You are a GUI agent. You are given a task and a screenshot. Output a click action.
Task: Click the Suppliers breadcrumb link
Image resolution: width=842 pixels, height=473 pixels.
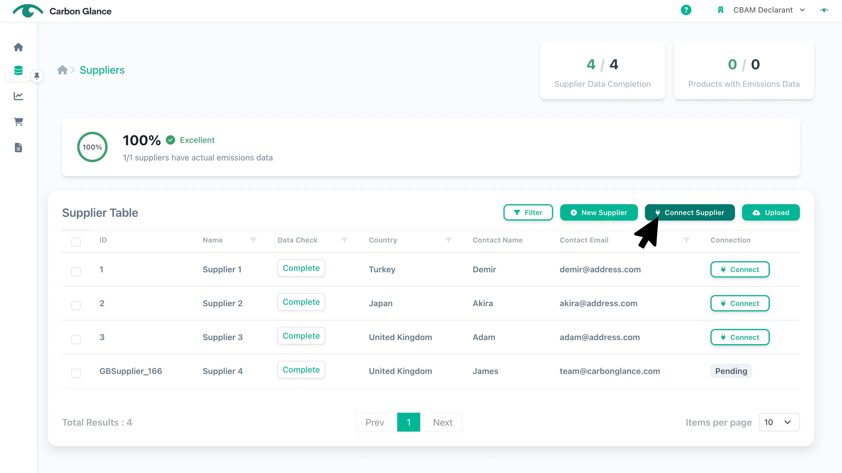tap(102, 70)
